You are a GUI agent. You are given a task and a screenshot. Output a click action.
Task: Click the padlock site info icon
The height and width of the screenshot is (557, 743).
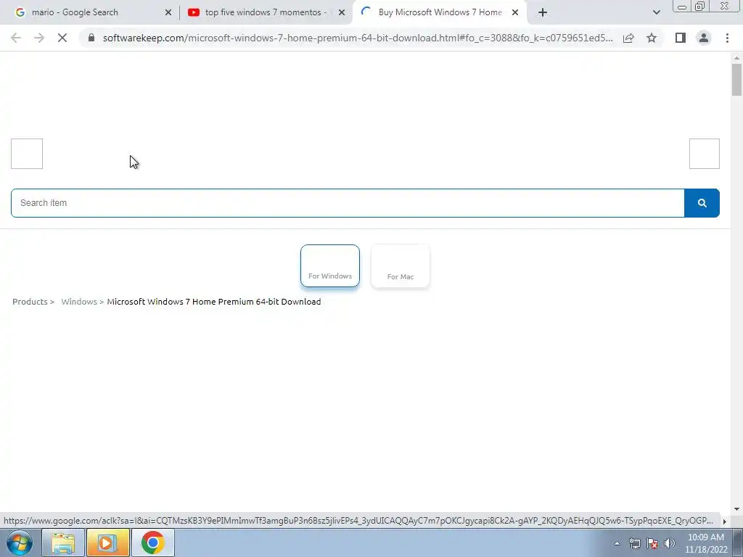pos(91,38)
